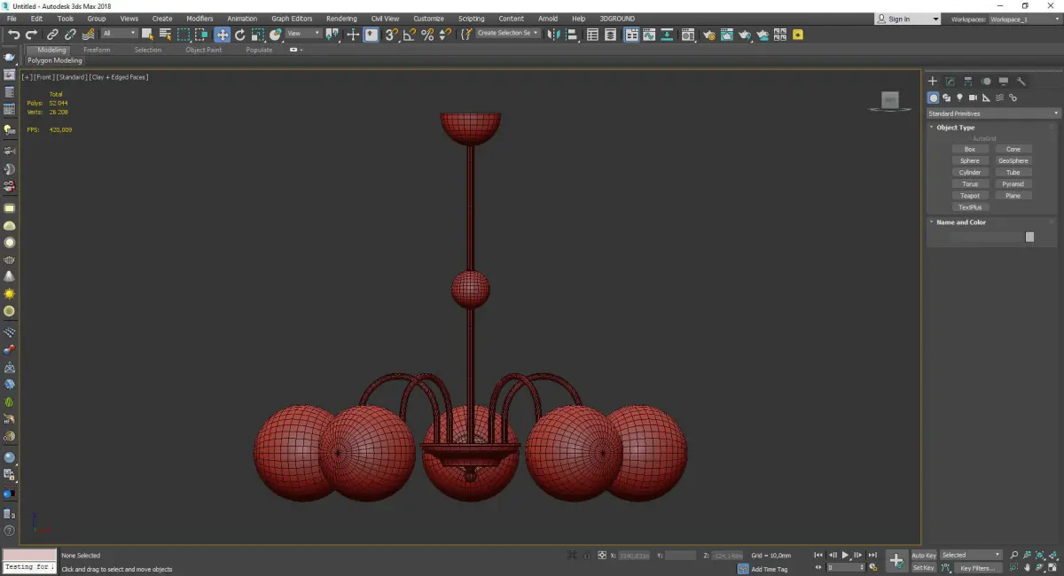Open the Rendering menu
This screenshot has height=576, width=1064.
[x=341, y=19]
